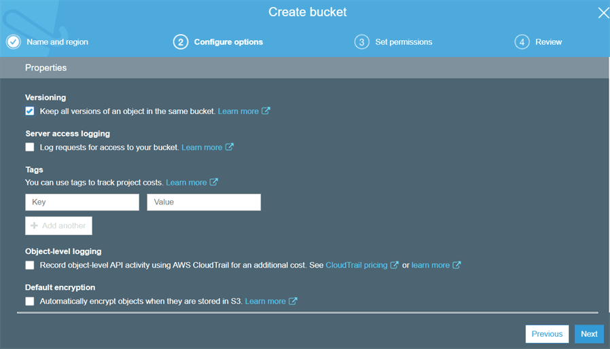Viewport: 610px width, 349px height.
Task: Click external link icon beside Default encryption Learn more
Action: point(293,301)
